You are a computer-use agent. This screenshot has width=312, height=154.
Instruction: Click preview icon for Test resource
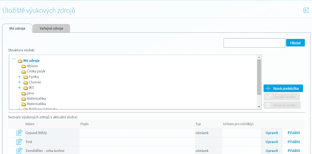pos(19,142)
